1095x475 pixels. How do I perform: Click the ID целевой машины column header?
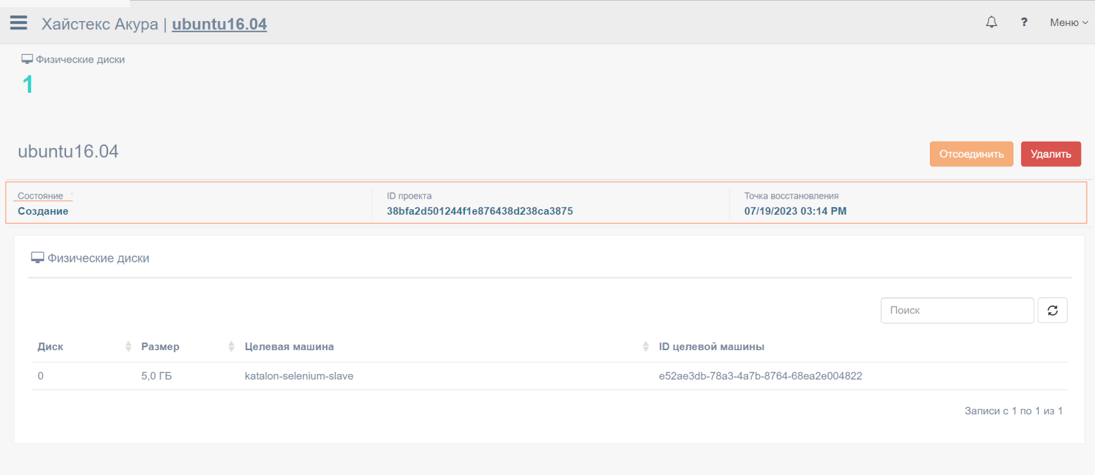pos(712,347)
